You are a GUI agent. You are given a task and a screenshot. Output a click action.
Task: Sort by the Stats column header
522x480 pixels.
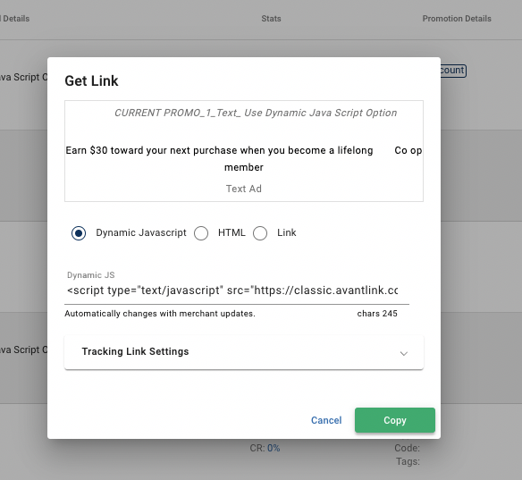click(271, 19)
